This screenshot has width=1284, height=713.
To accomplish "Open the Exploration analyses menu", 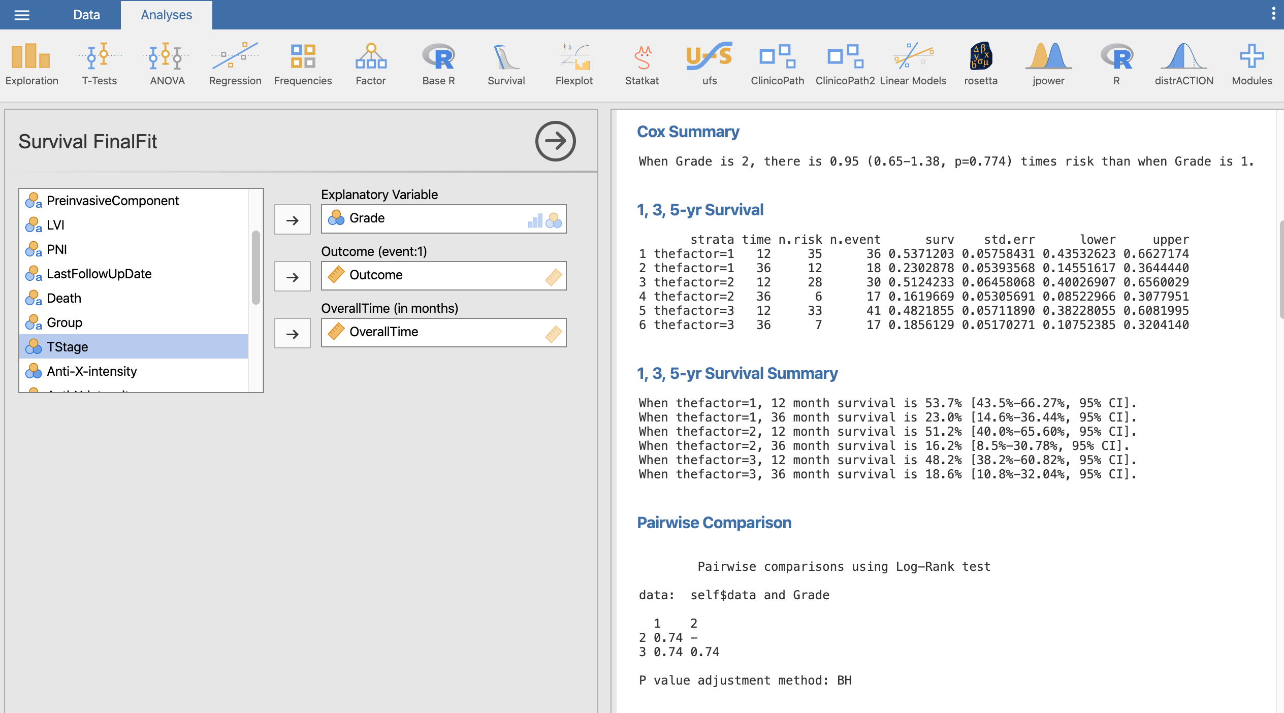I will click(31, 64).
